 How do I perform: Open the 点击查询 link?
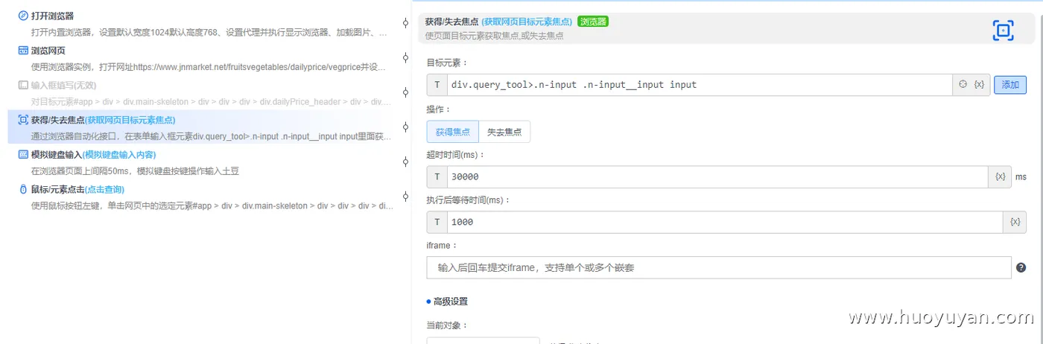104,190
